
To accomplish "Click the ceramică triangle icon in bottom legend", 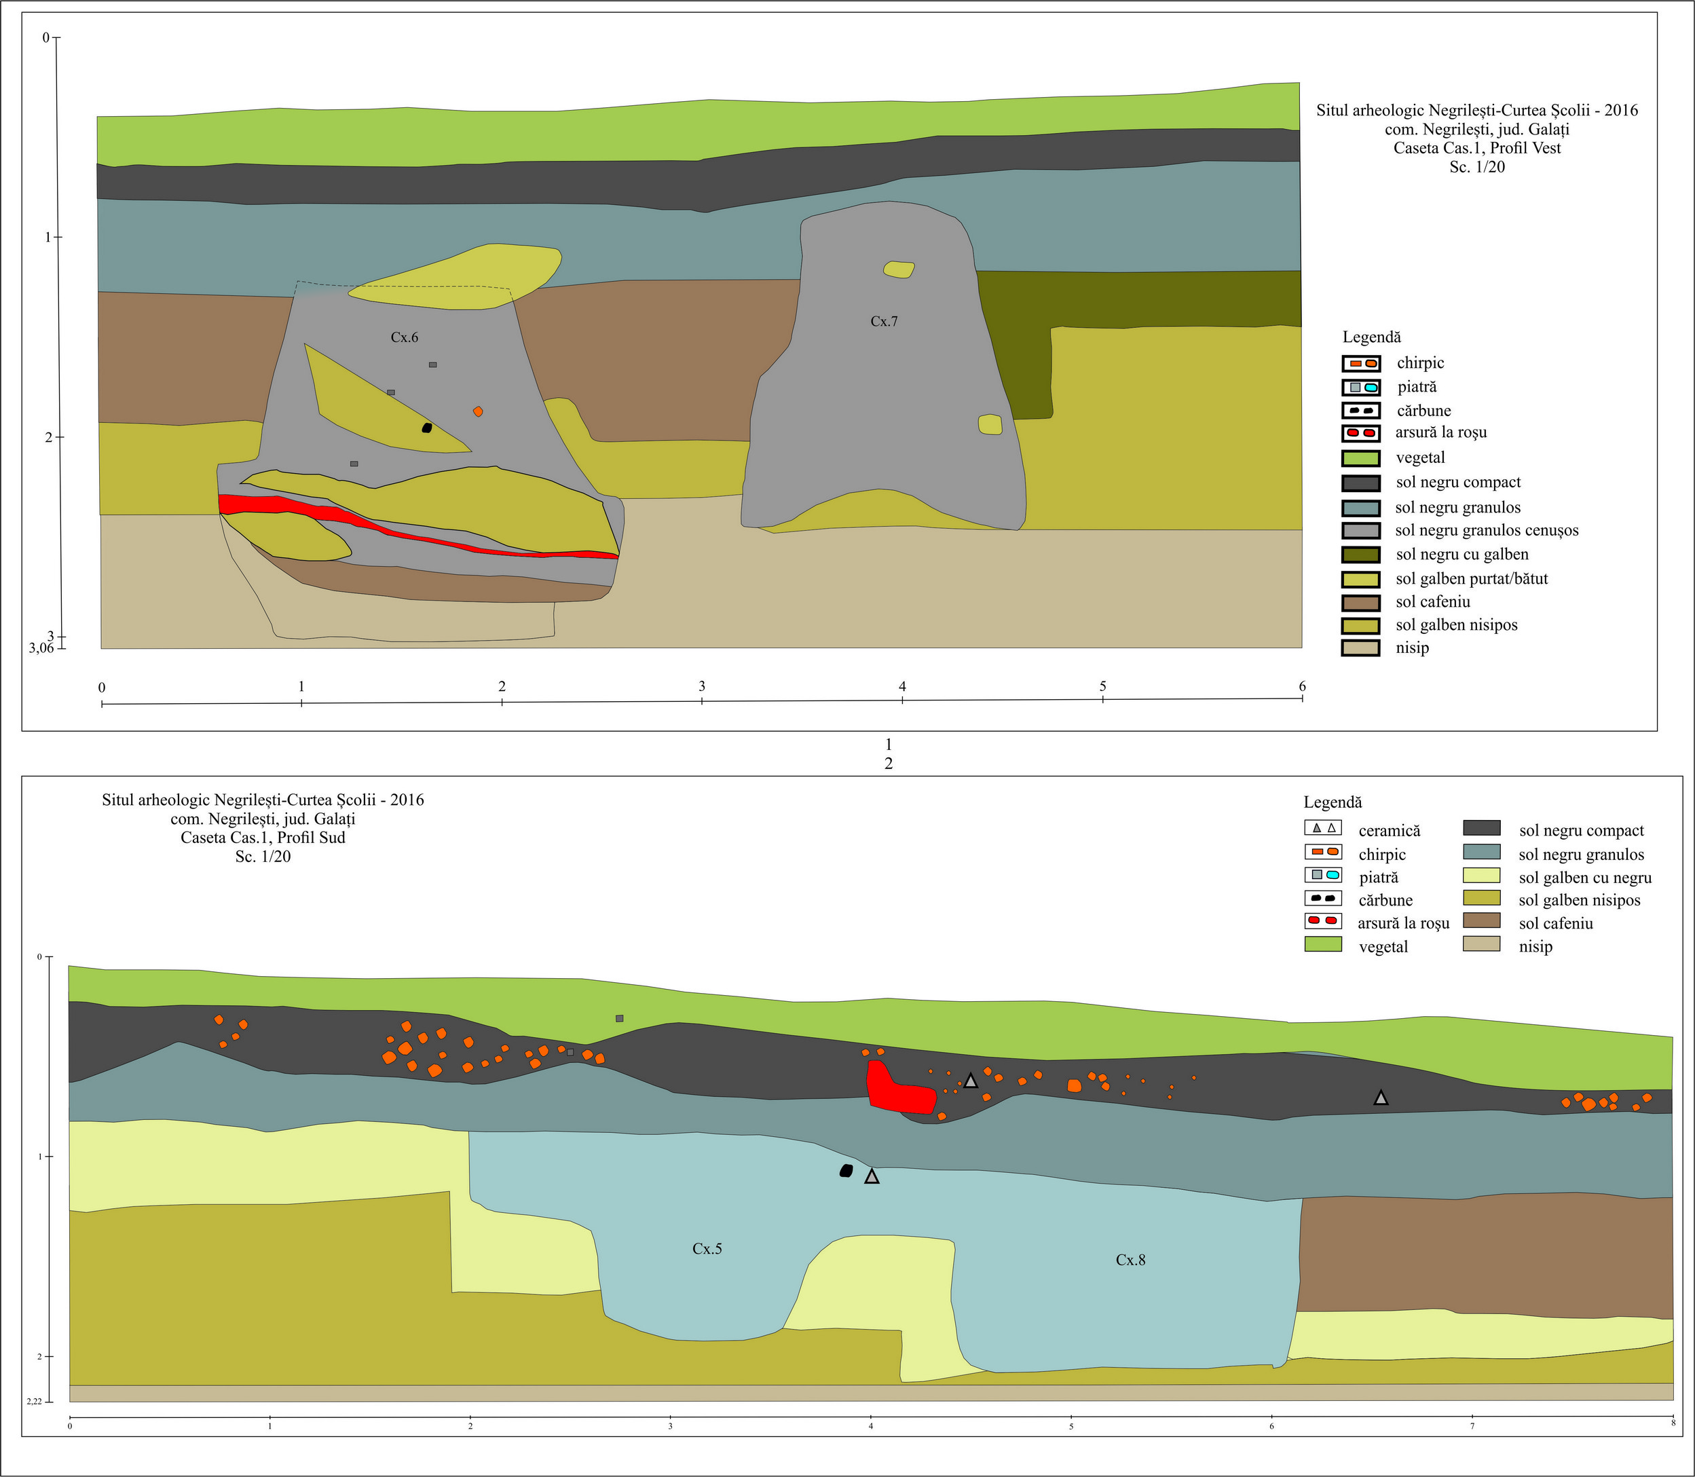I will [x=1322, y=828].
